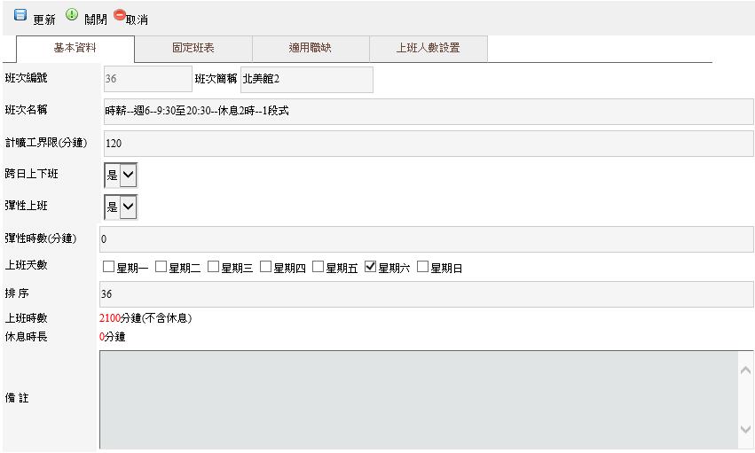Click the green 關閉 icon
Image resolution: width=755 pixels, height=453 pixels.
[x=72, y=16]
